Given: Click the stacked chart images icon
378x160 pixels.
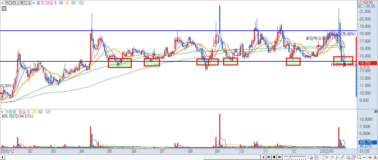Looking at the screenshot, I should pos(354,157).
